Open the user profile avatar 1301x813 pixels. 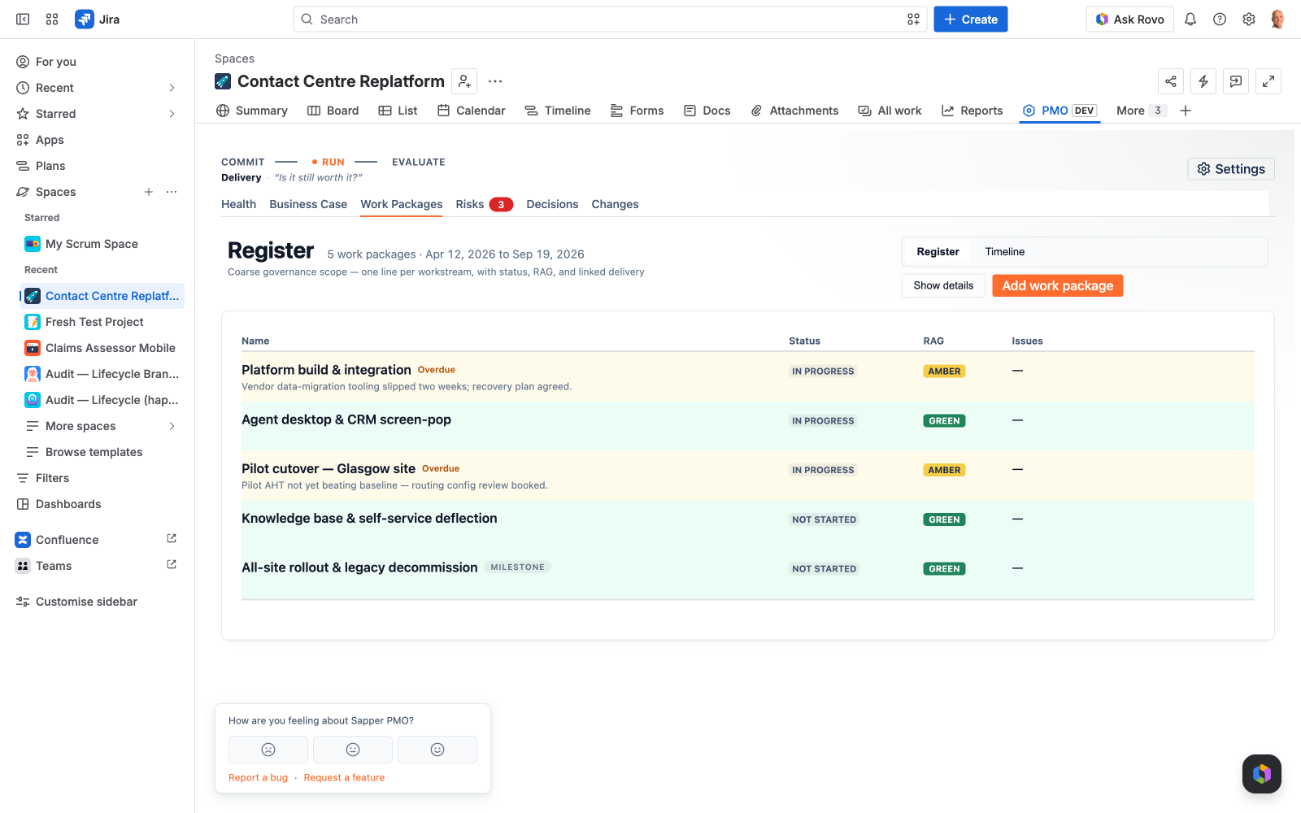pyautogui.click(x=1277, y=20)
